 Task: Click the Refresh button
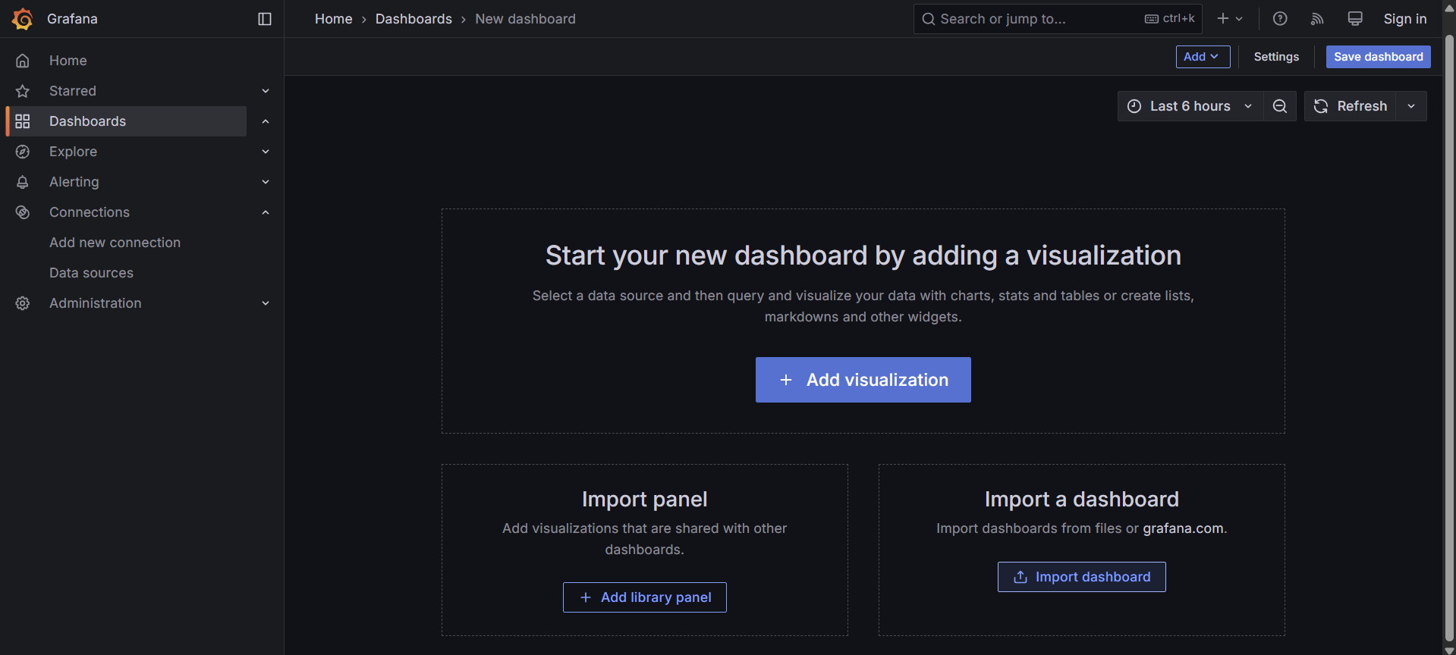(x=1351, y=106)
